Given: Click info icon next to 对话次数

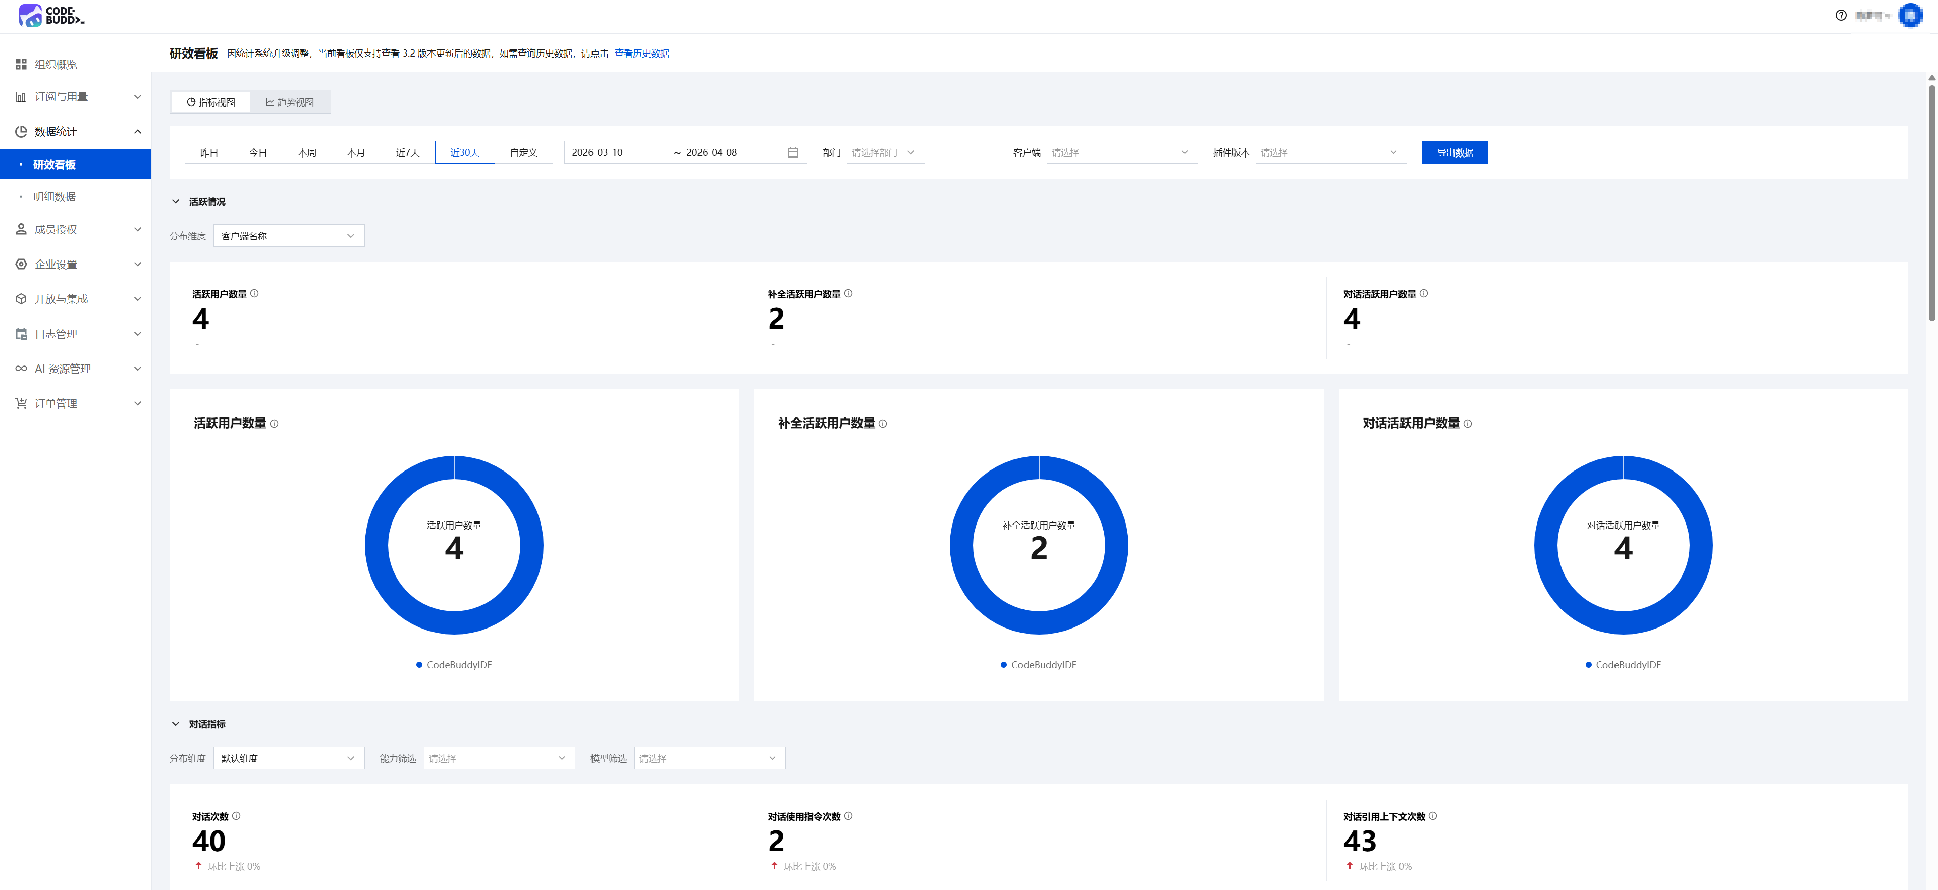Looking at the screenshot, I should click(x=236, y=815).
